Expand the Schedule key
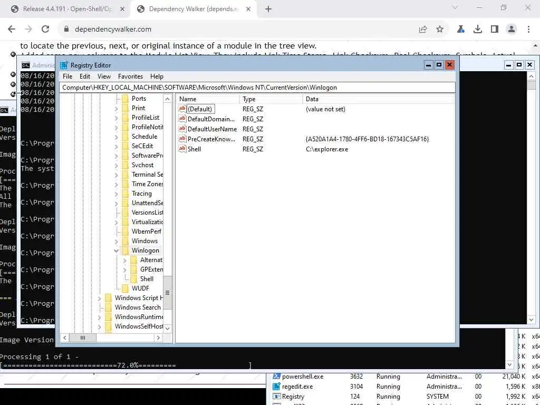This screenshot has height=405, width=540. click(116, 137)
